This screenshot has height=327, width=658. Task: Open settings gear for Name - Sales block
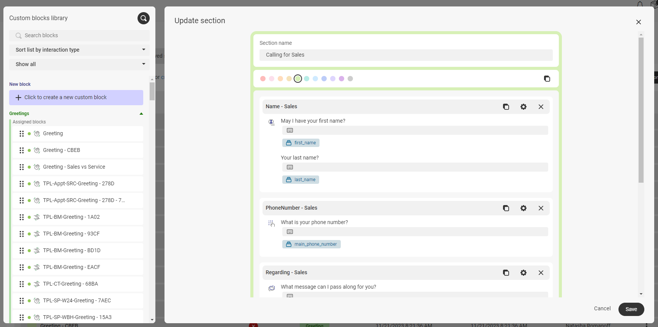pyautogui.click(x=524, y=107)
